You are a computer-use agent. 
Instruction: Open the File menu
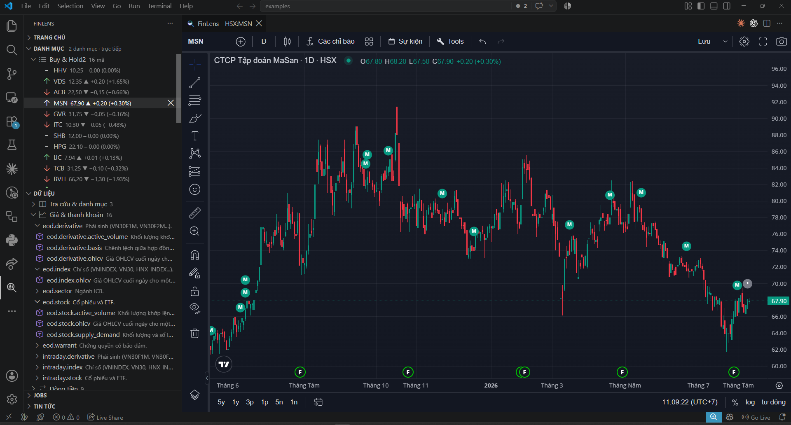click(26, 6)
